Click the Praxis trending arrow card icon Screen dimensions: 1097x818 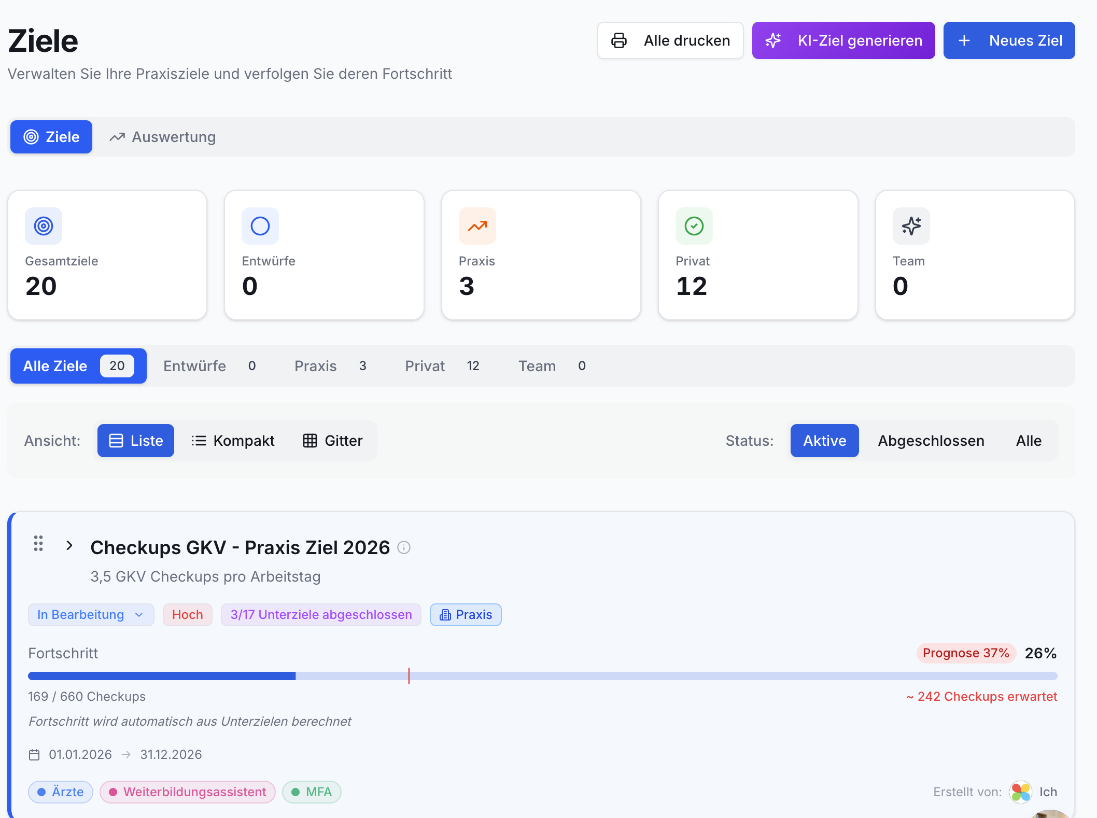pos(477,226)
